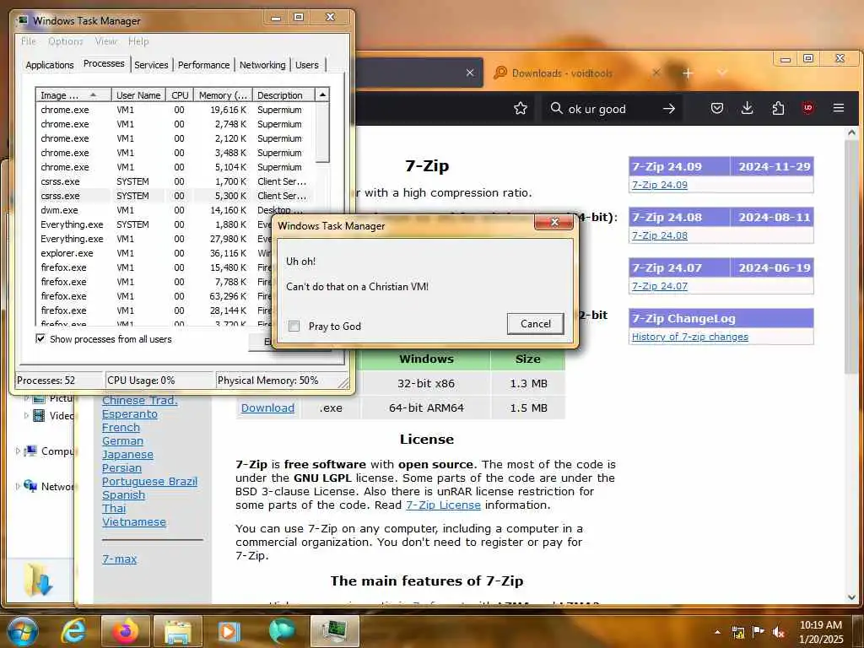Viewport: 864px width, 648px height.
Task: Select the dwm.exe process row
Action: [174, 210]
